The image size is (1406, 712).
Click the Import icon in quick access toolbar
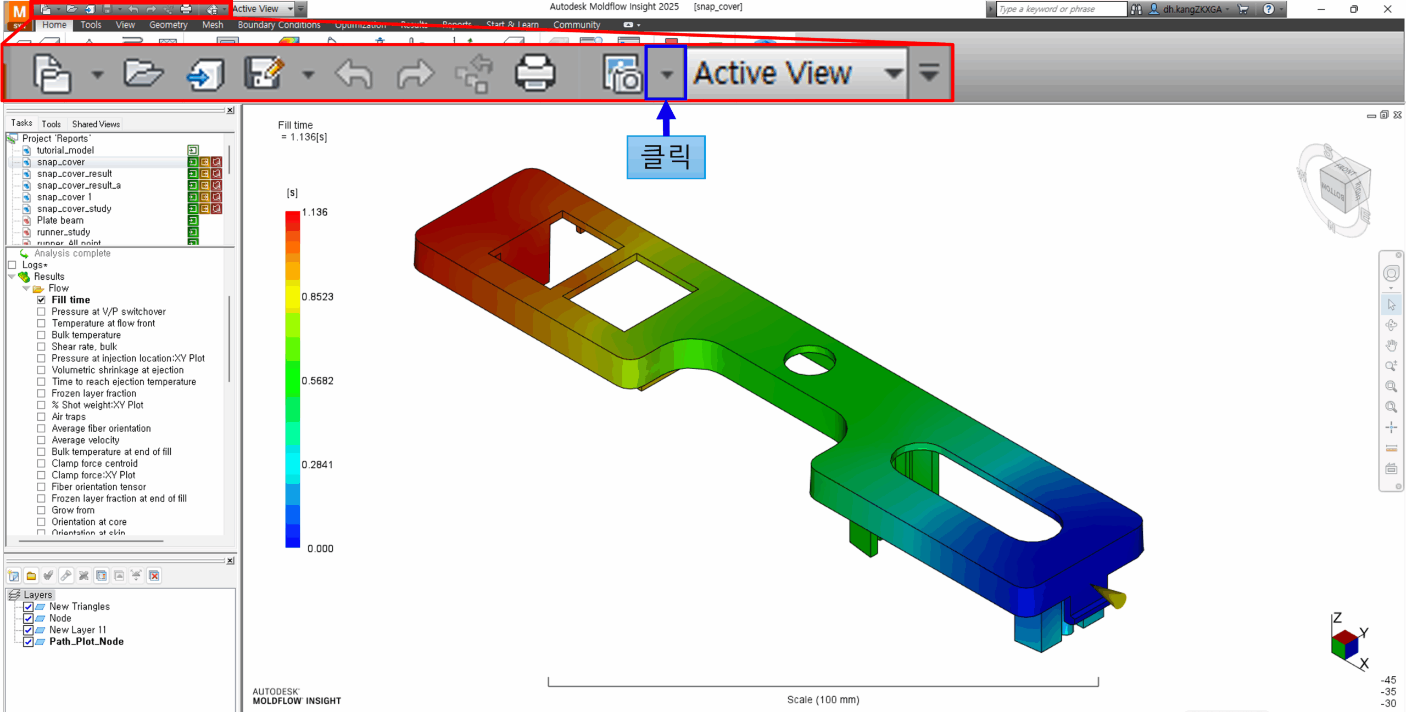pos(90,9)
